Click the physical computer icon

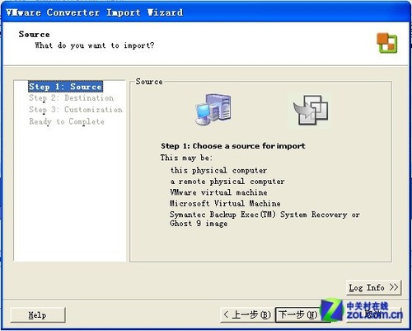[213, 110]
